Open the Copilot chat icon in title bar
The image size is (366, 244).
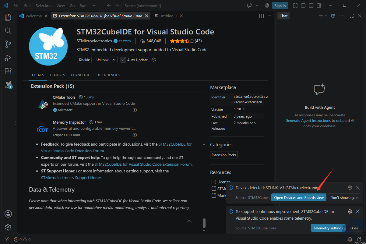[250, 5]
